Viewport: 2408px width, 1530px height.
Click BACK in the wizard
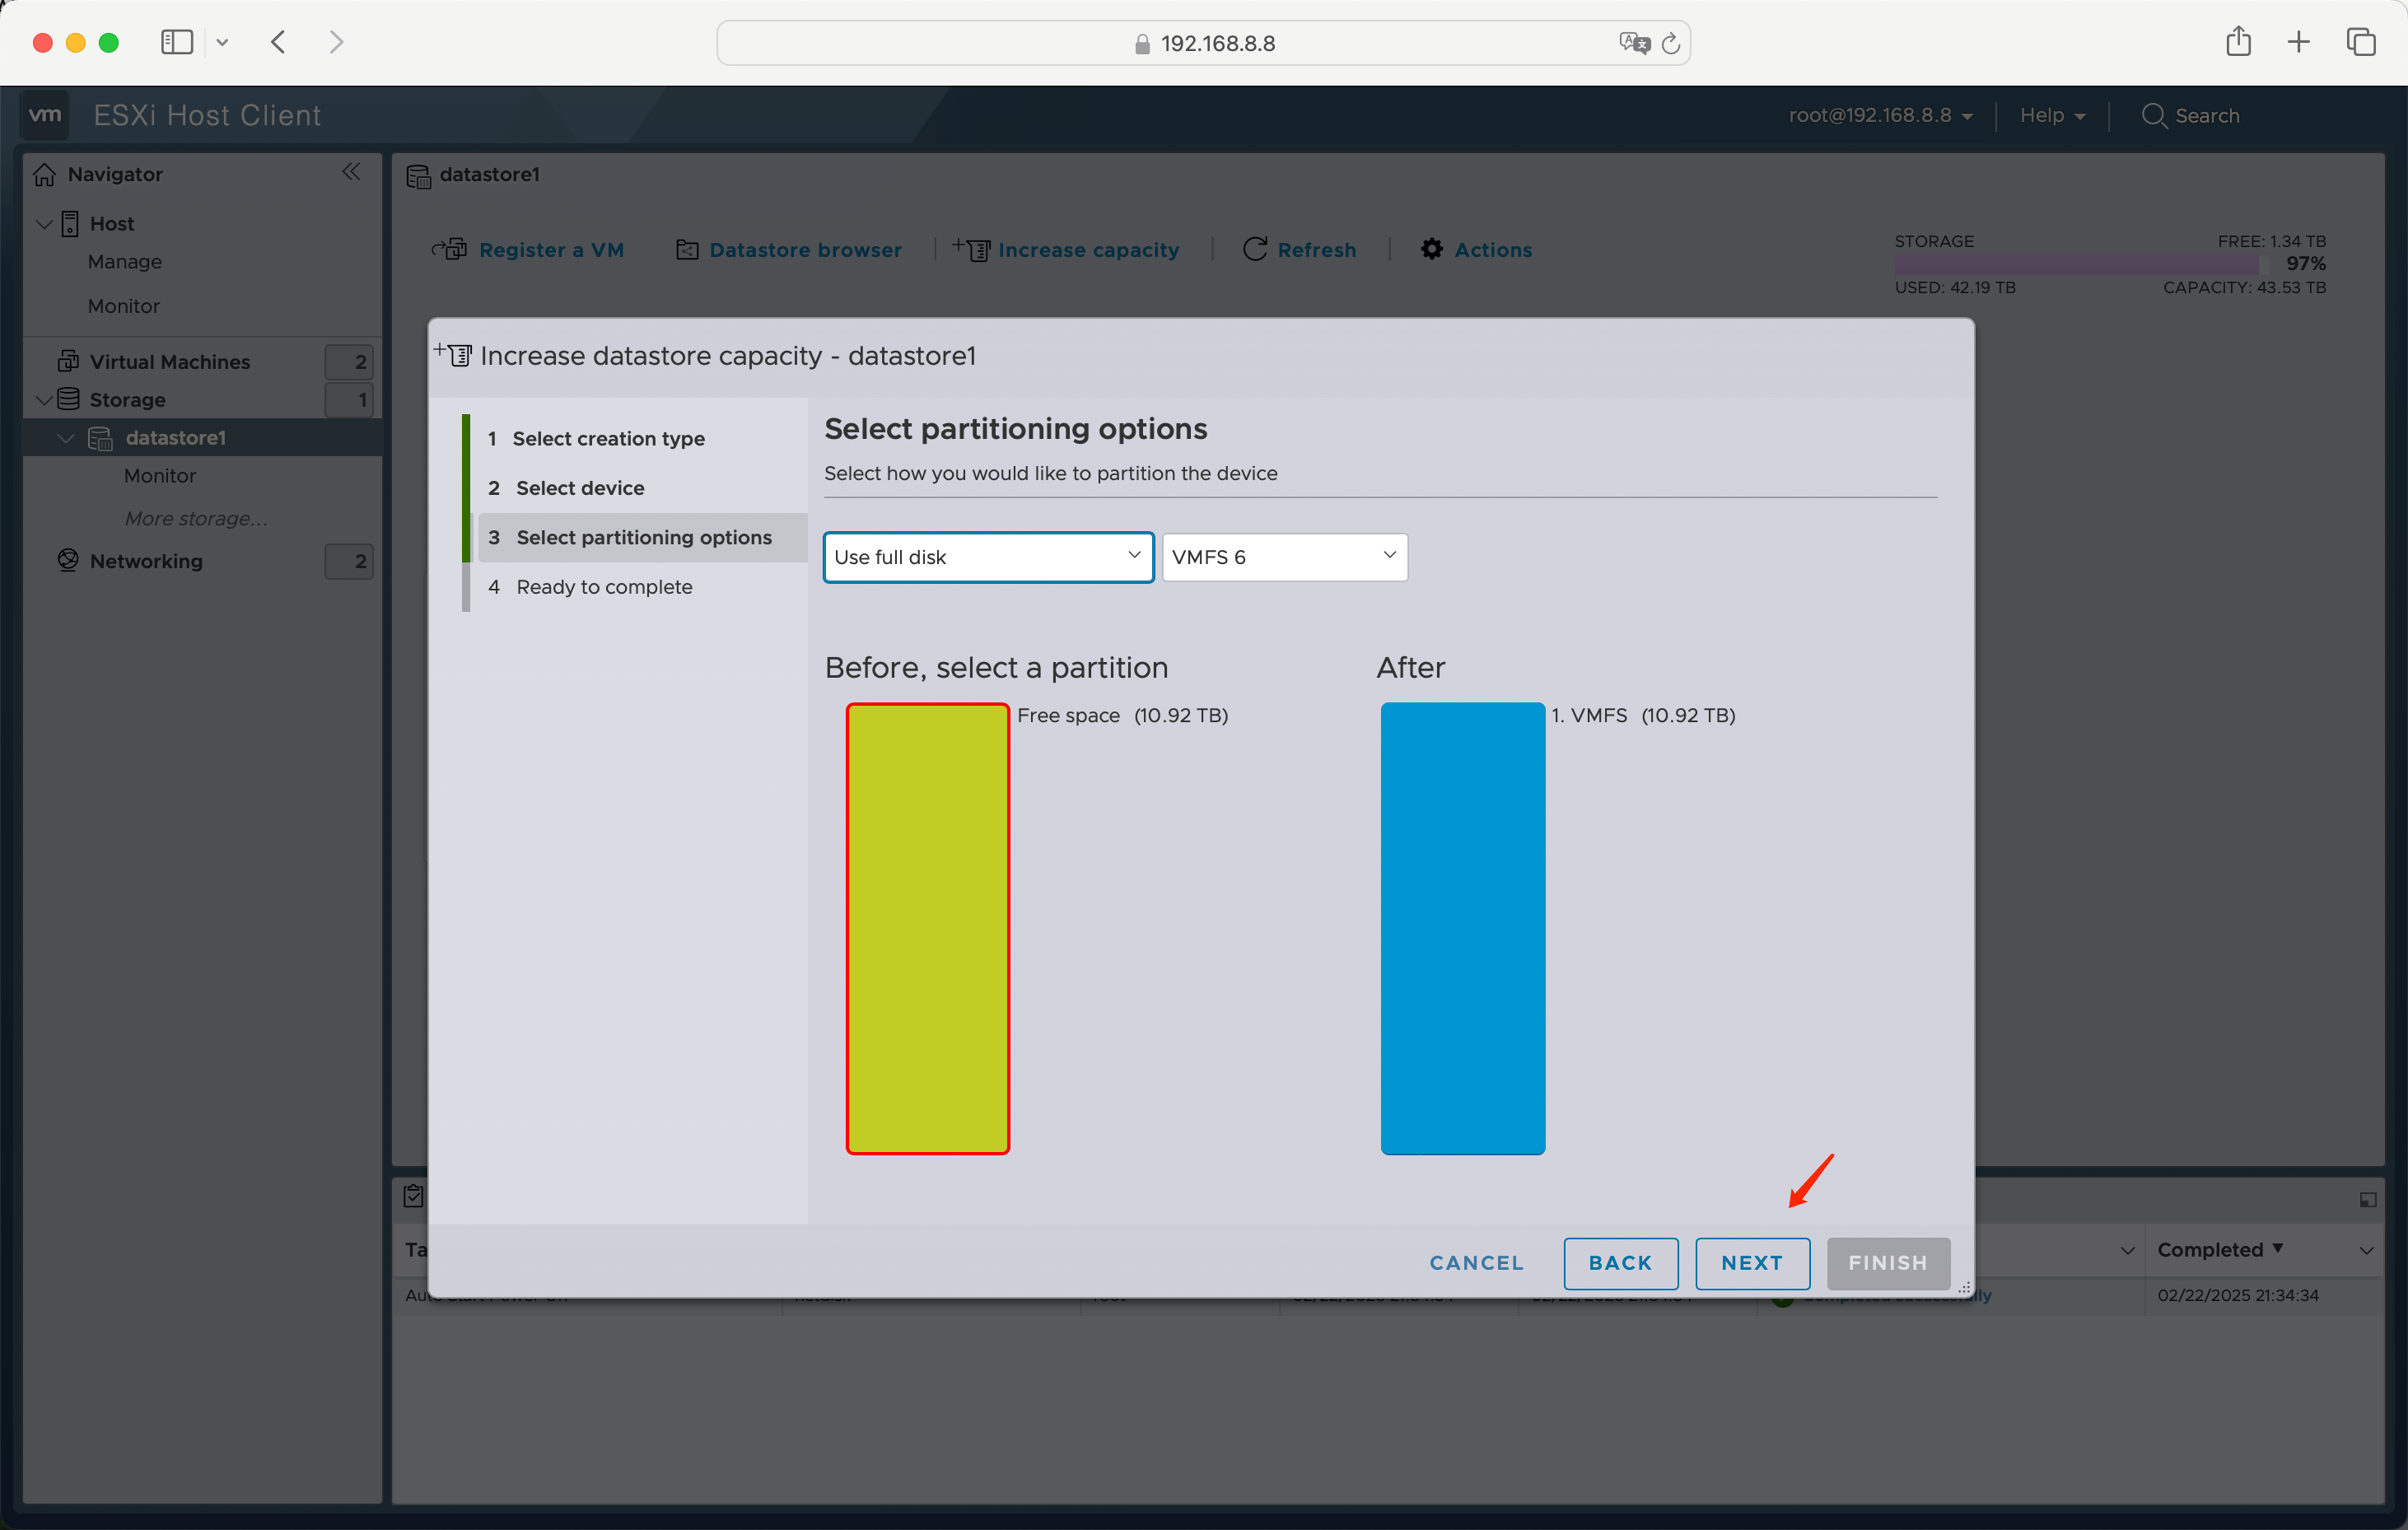coord(1620,1263)
